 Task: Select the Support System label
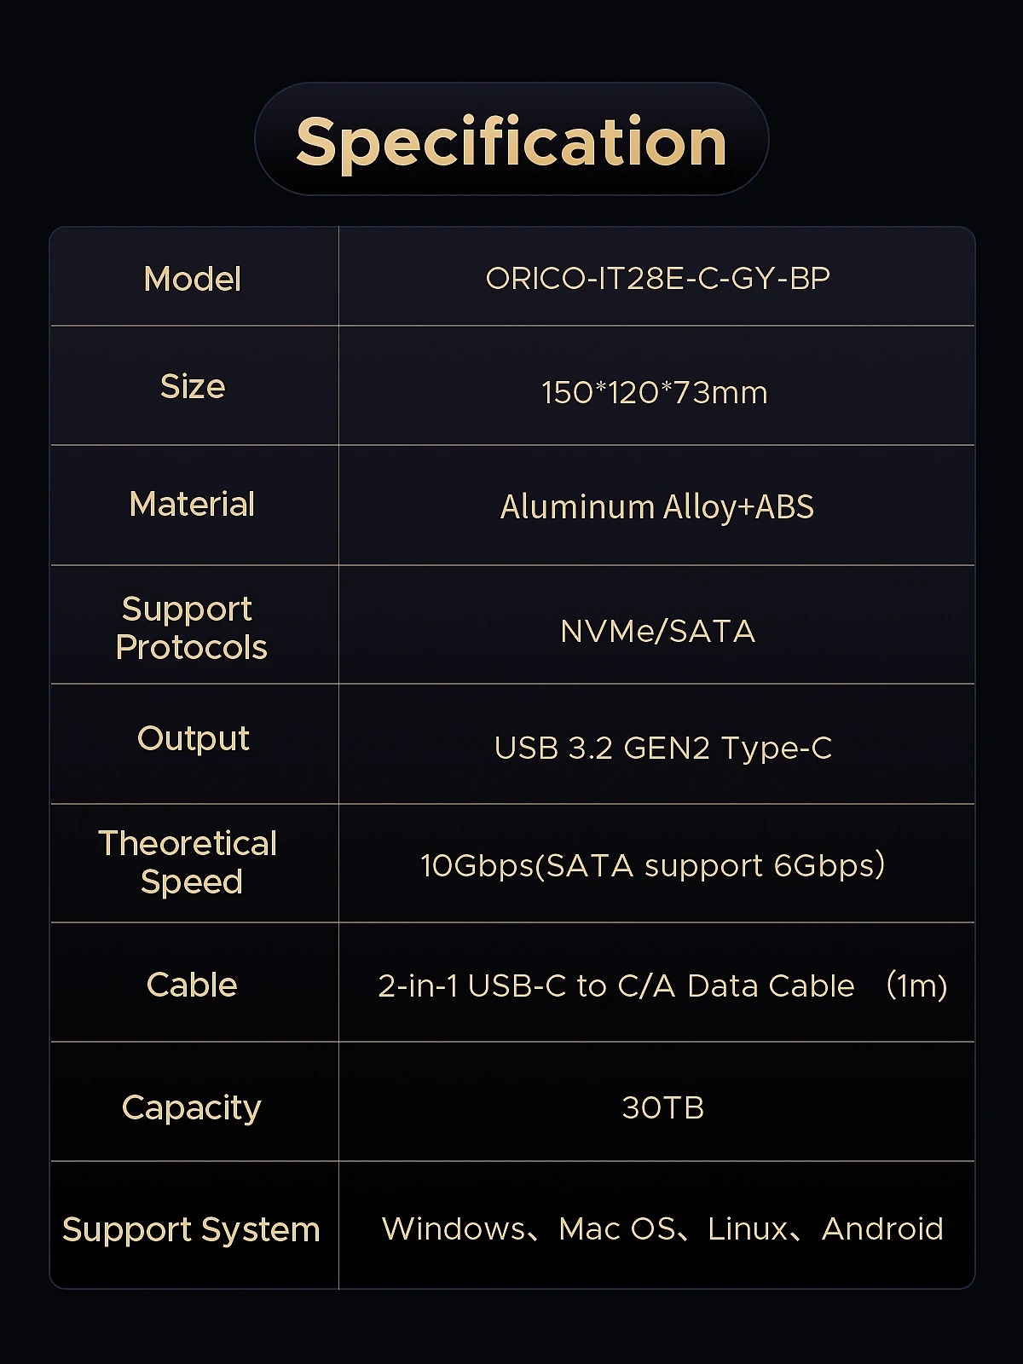click(x=191, y=1229)
